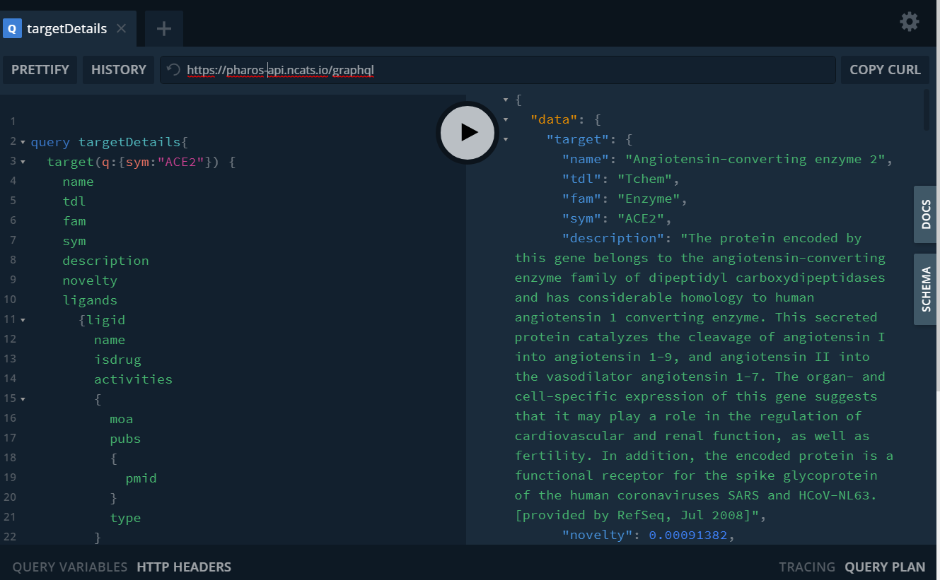940x580 pixels.
Task: Open query HISTORY
Action: [118, 69]
